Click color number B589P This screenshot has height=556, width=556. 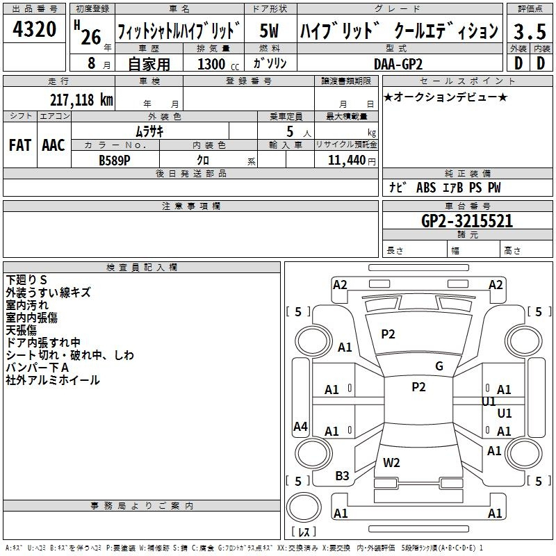[115, 161]
